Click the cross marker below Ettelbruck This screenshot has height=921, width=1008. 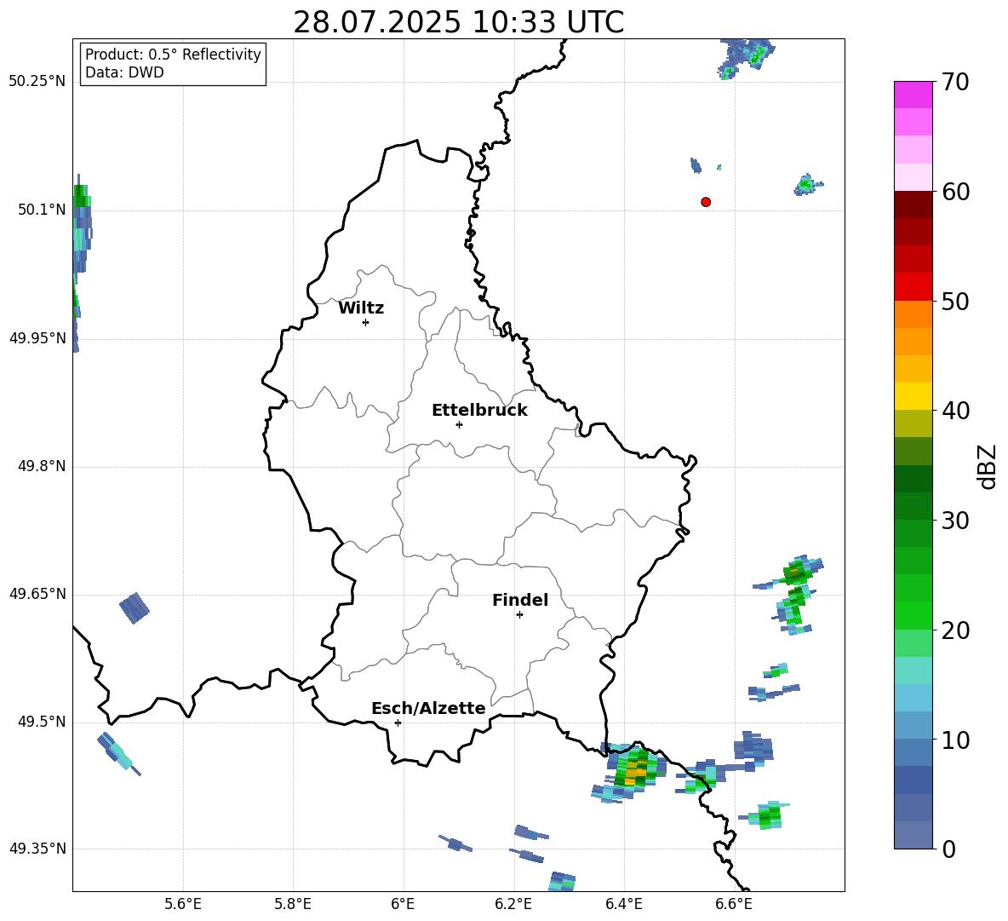point(459,424)
